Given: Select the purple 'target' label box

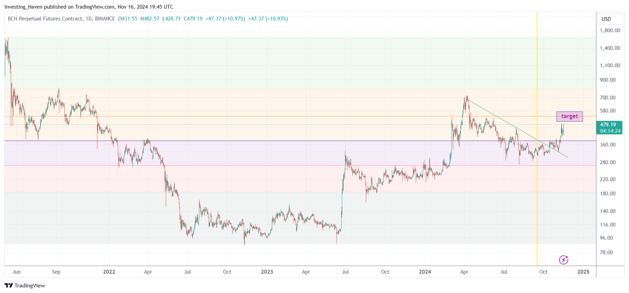Looking at the screenshot, I should click(x=569, y=116).
